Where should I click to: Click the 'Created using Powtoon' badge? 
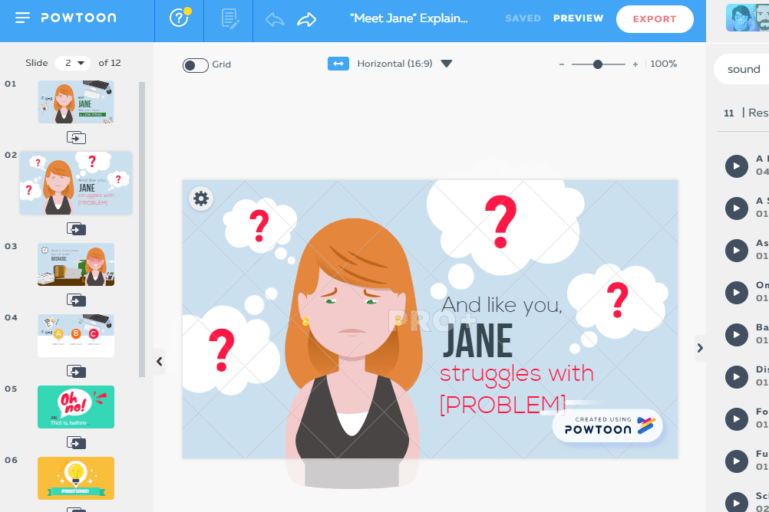point(608,425)
